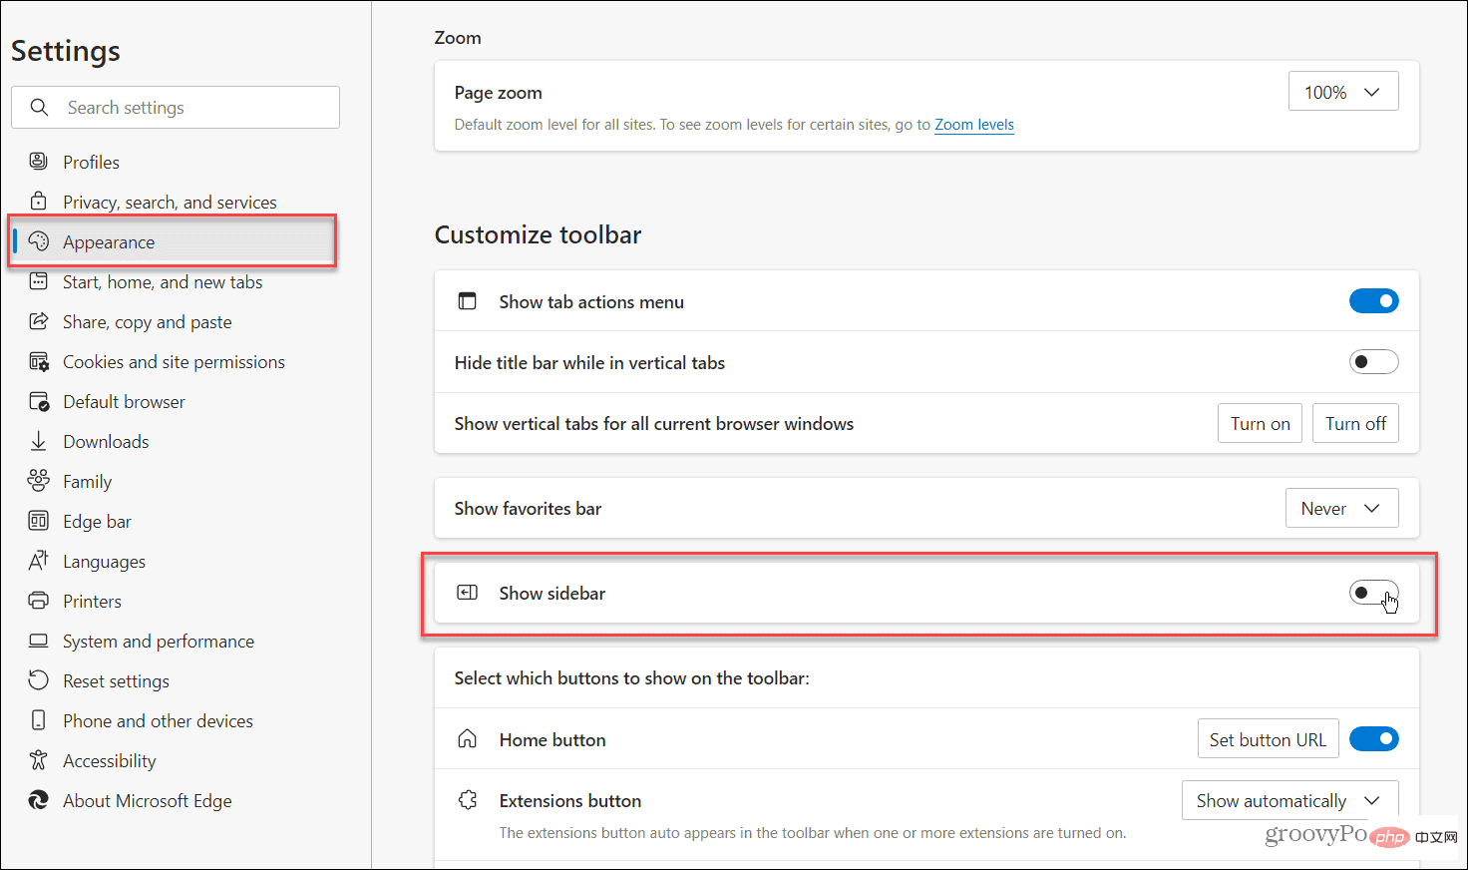This screenshot has height=870, width=1468.
Task: Open Extensions button Show automatically dropdown
Action: click(x=1289, y=800)
